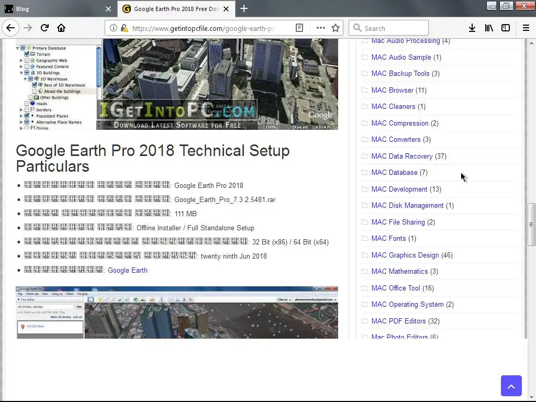
Task: Click the Technical Setup Particulars heading
Action: [153, 158]
